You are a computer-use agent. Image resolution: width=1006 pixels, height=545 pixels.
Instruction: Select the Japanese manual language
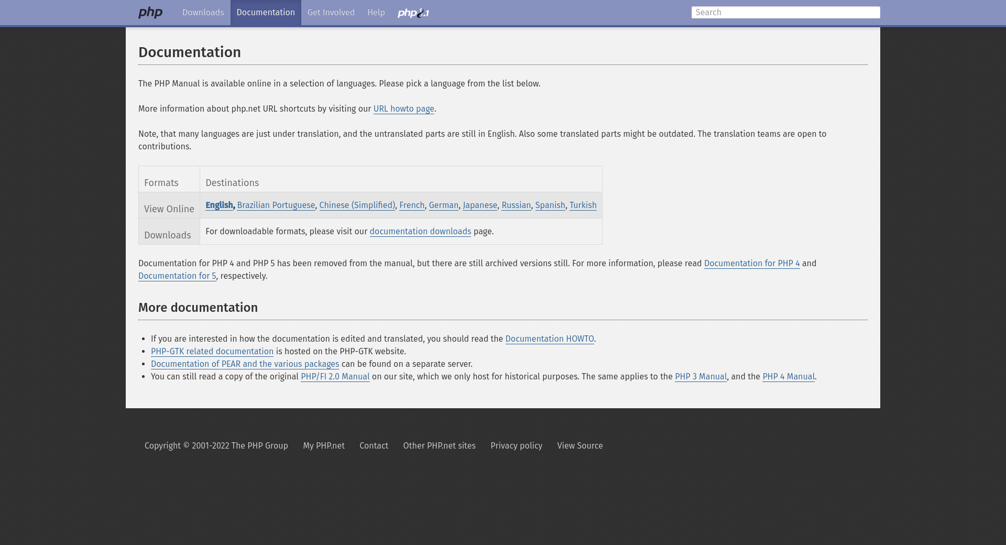tap(479, 205)
